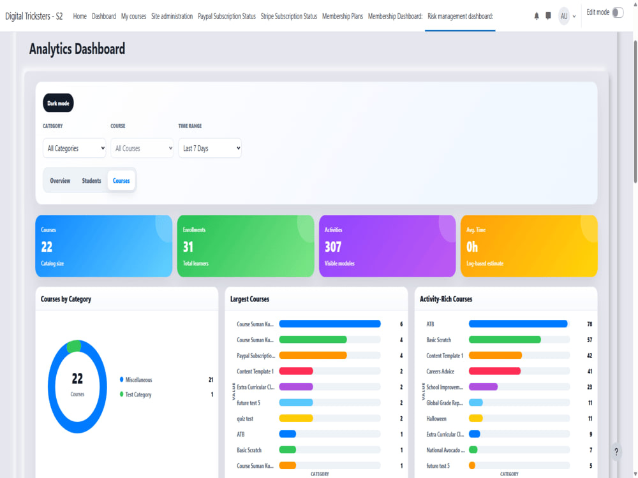The height and width of the screenshot is (478, 638).
Task: Click the Careers Advice red bar
Action: pyautogui.click(x=494, y=371)
